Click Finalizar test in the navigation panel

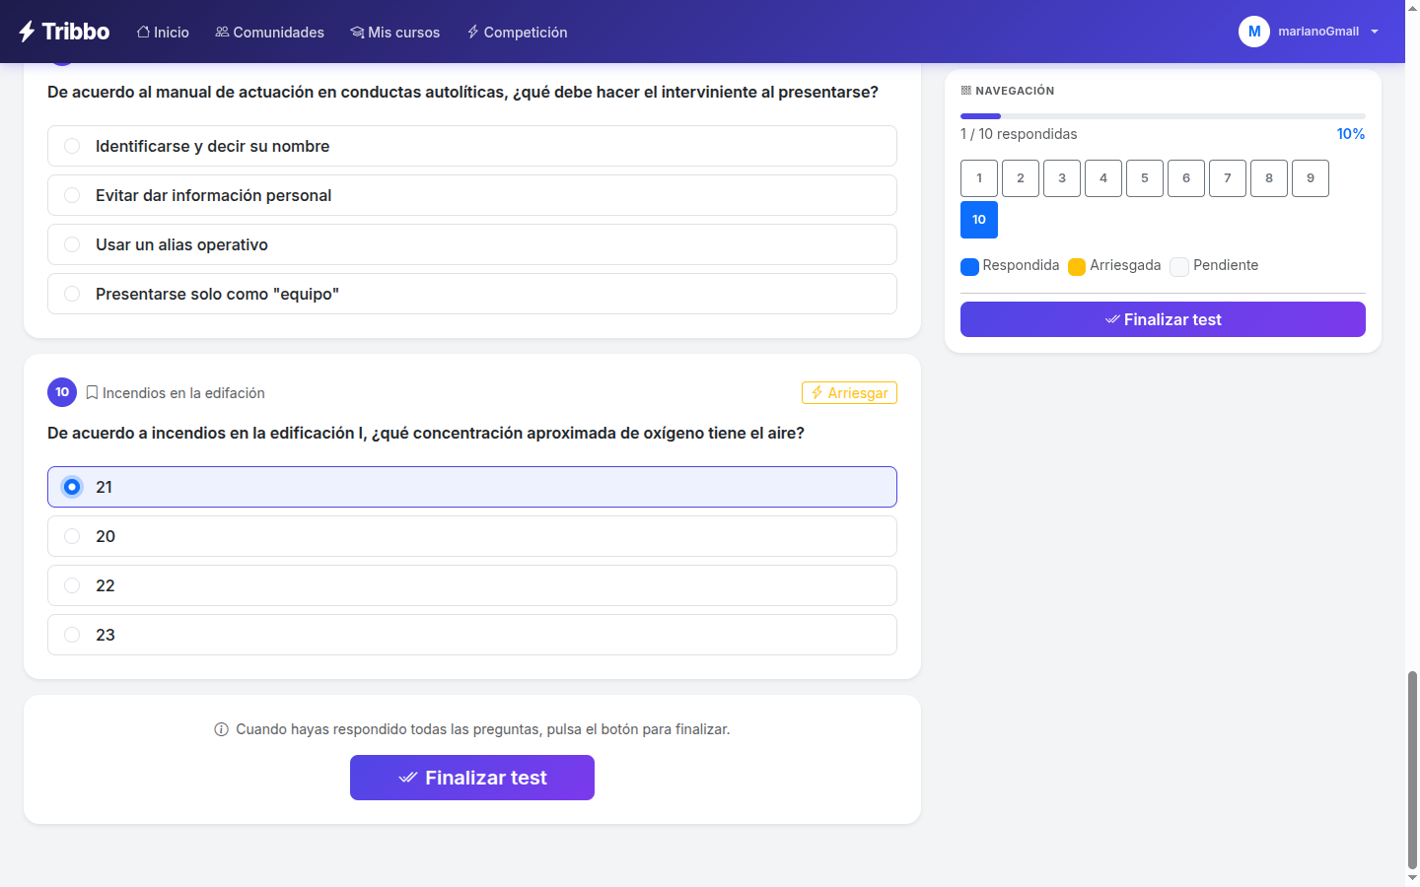coord(1163,319)
